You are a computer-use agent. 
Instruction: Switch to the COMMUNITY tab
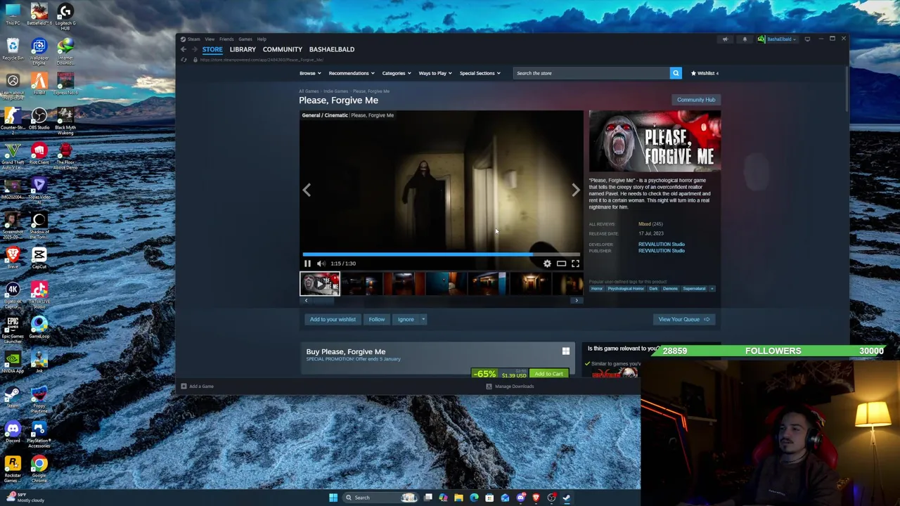282,49
